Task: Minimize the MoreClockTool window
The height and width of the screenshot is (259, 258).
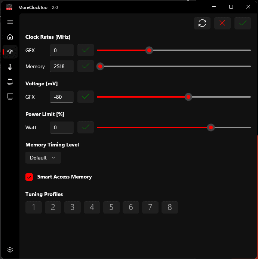Action: click(x=214, y=7)
